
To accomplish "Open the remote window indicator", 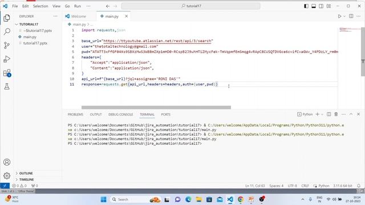I will (5, 186).
